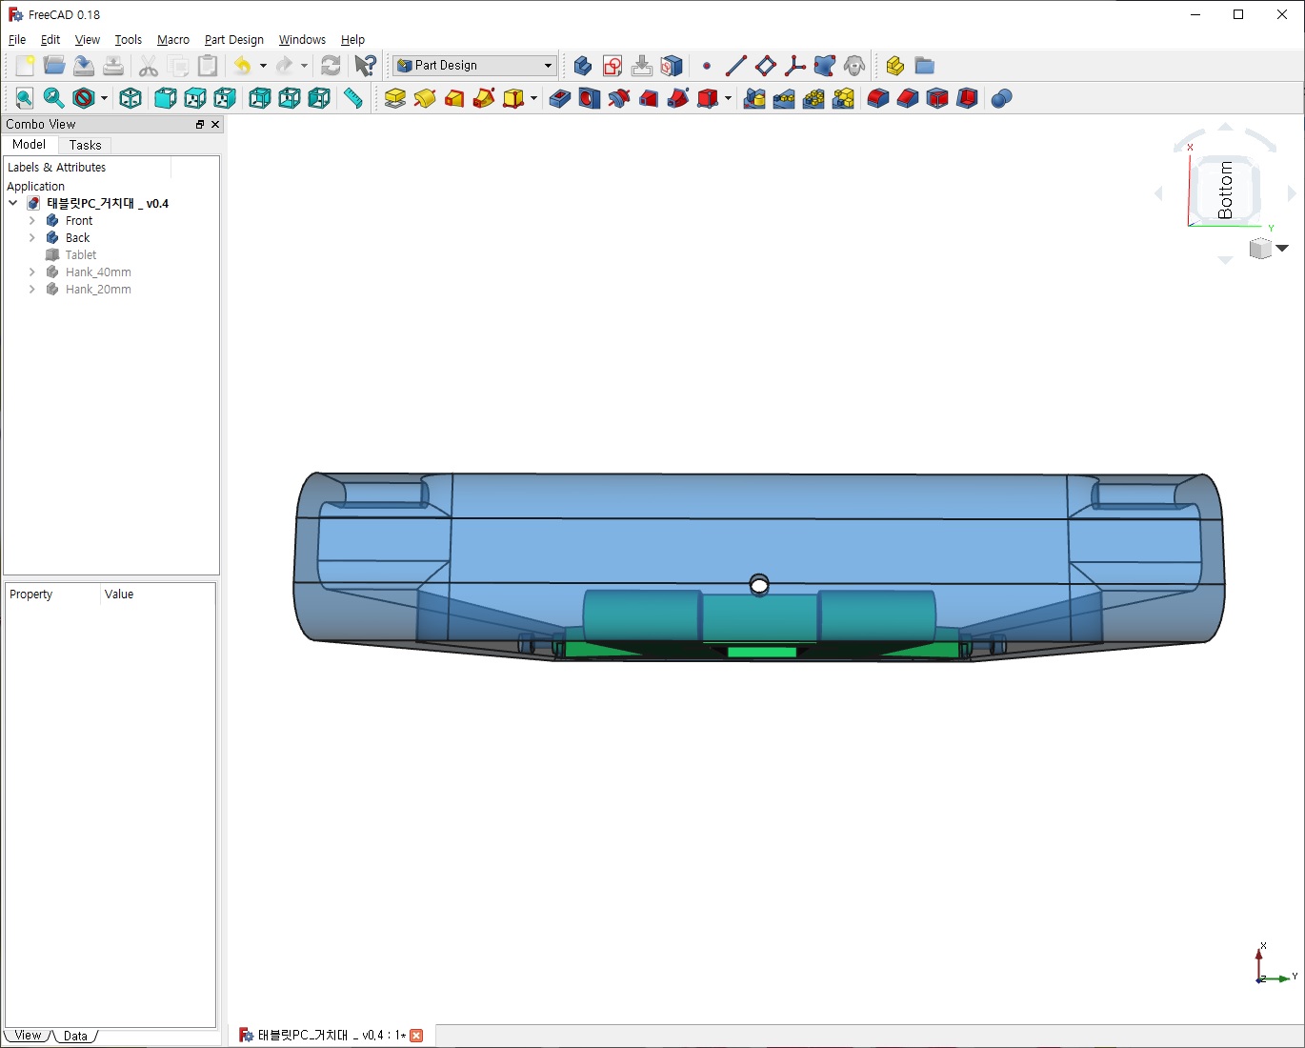Open the Boolean operation tool
The height and width of the screenshot is (1048, 1305).
pos(1001,98)
